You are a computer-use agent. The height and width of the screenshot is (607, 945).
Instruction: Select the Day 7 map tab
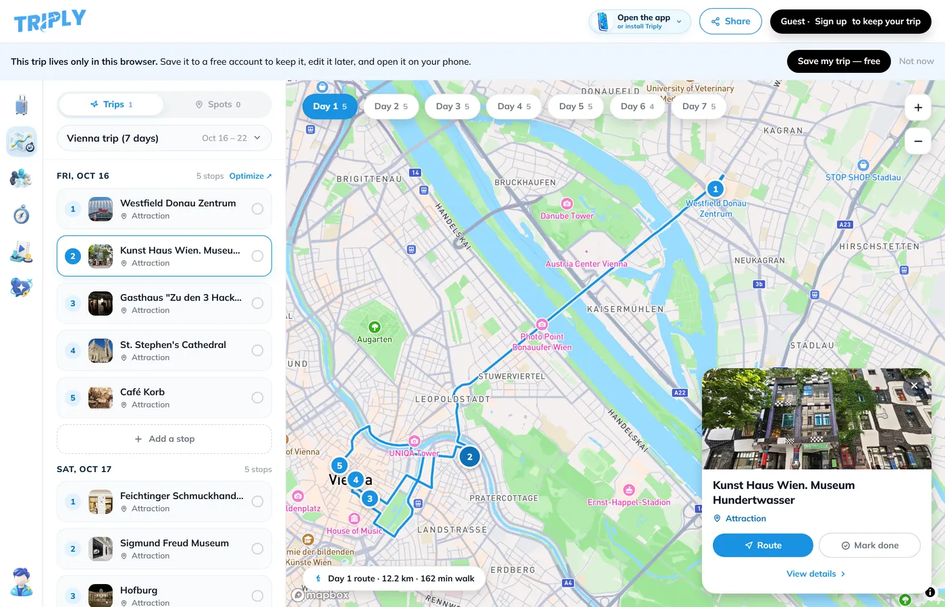coord(699,107)
